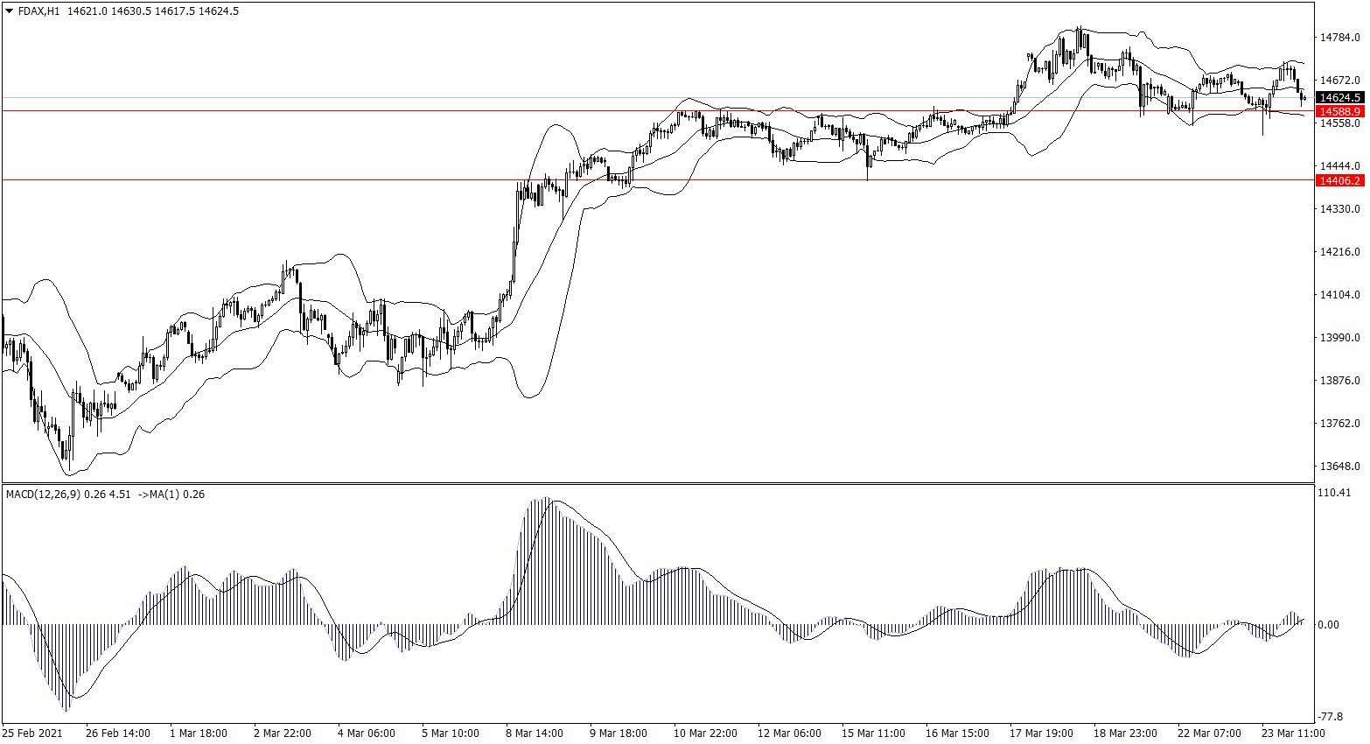Click the red 14406.2 price level tag
Image resolution: width=1370 pixels, height=744 pixels.
coord(1339,181)
